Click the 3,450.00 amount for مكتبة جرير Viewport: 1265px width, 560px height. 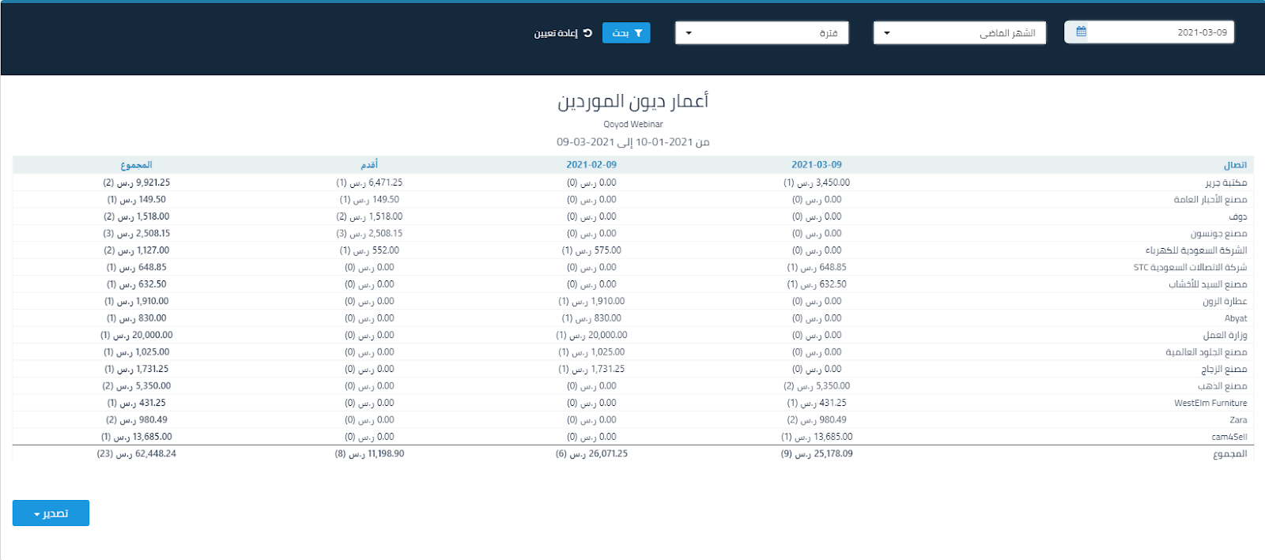(x=832, y=182)
